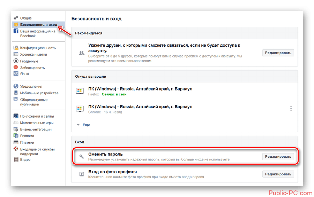
Task: Click the globe icon beside Уведомления
Action: click(x=16, y=87)
